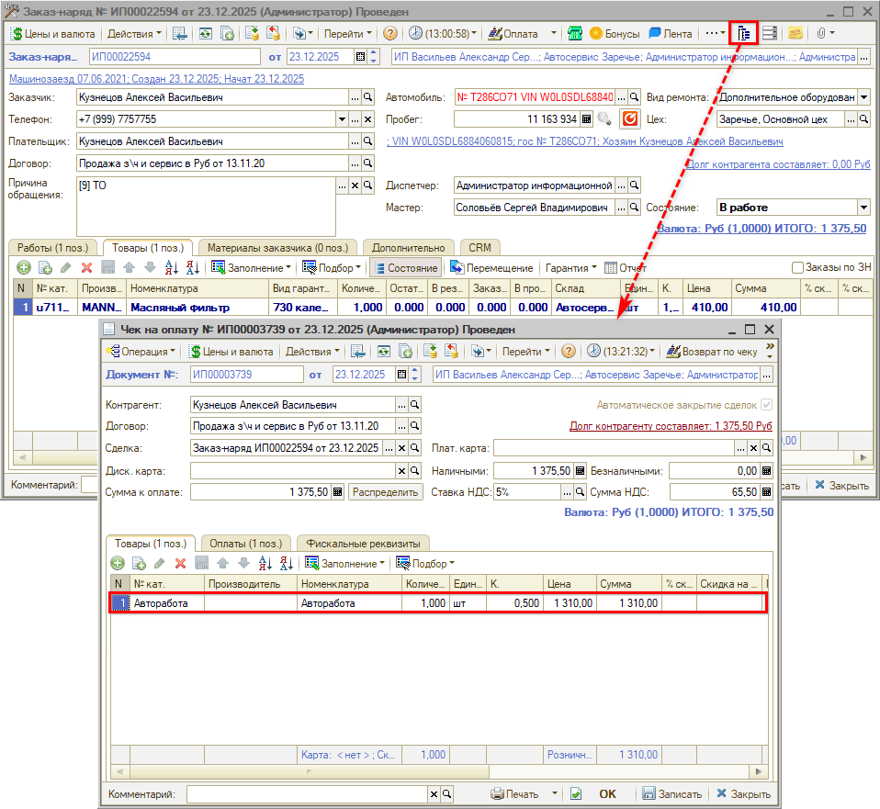
Task: Click the Долг контрагенту составляет link
Action: [x=671, y=426]
